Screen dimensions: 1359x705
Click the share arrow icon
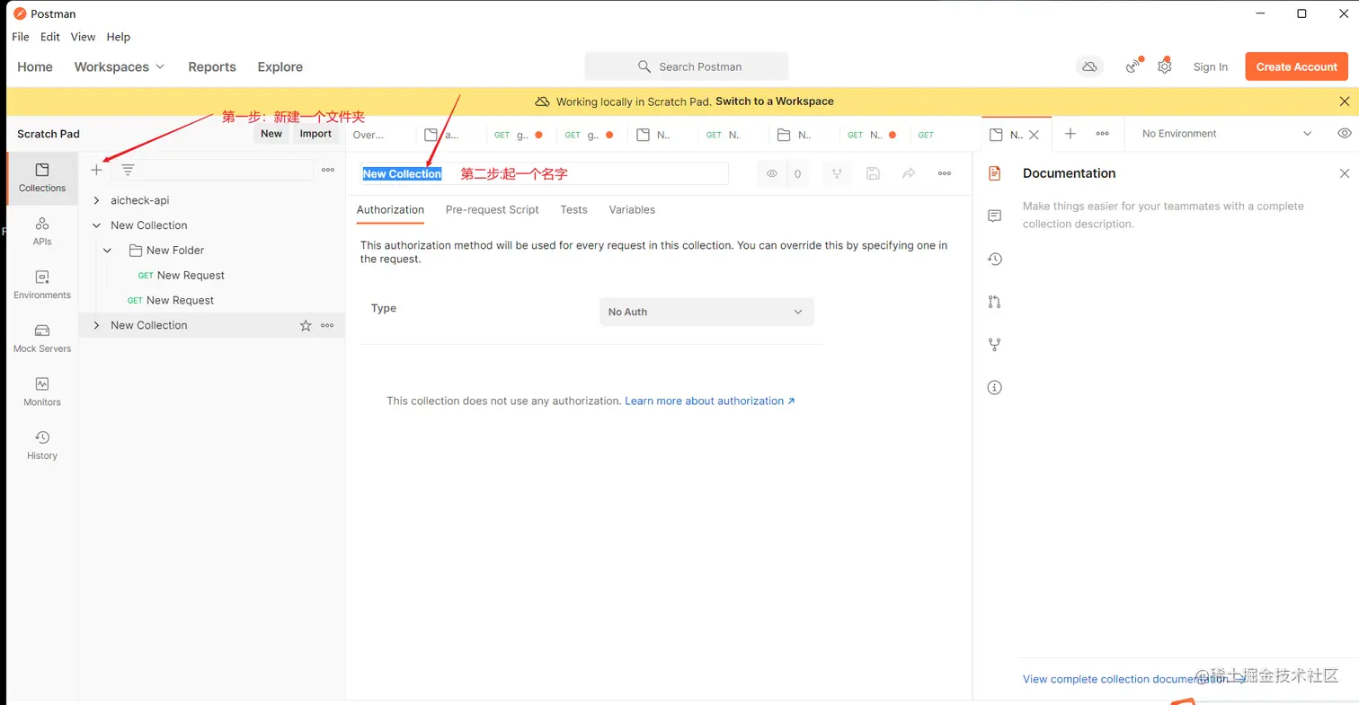pyautogui.click(x=909, y=173)
